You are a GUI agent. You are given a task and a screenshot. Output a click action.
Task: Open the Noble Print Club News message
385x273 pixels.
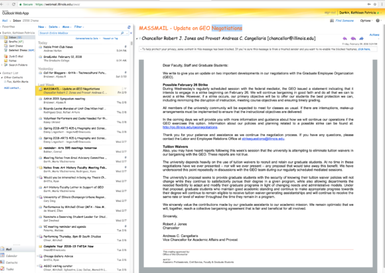[x=83, y=48]
